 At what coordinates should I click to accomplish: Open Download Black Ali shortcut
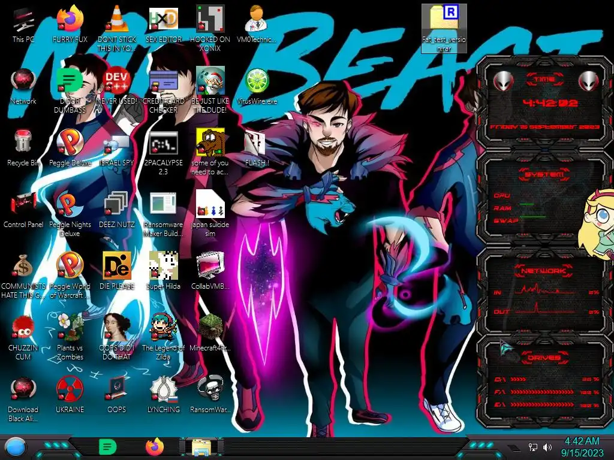(23, 399)
